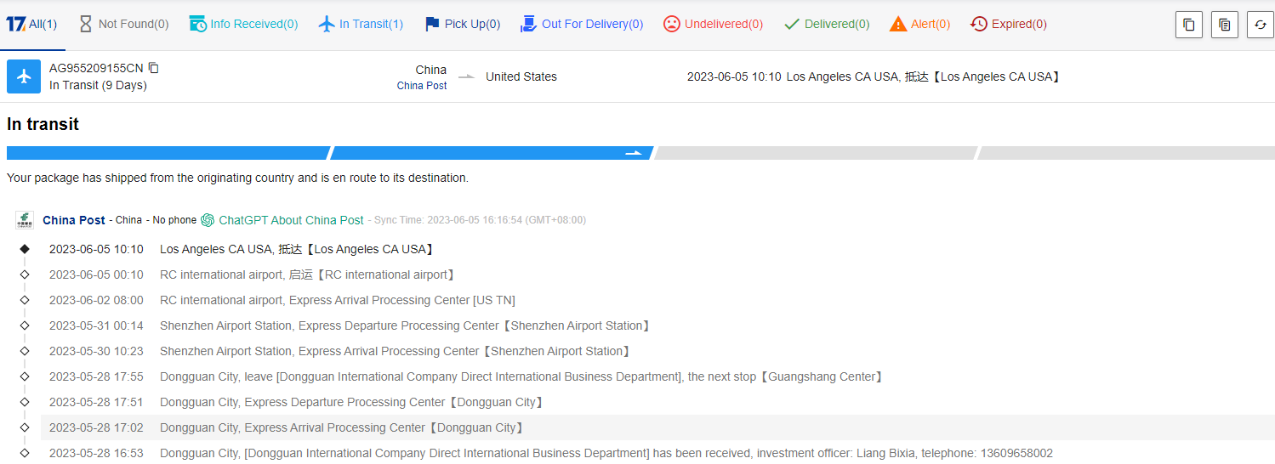Image resolution: width=1275 pixels, height=464 pixels.
Task: Click the refresh button at top right
Action: pyautogui.click(x=1260, y=25)
